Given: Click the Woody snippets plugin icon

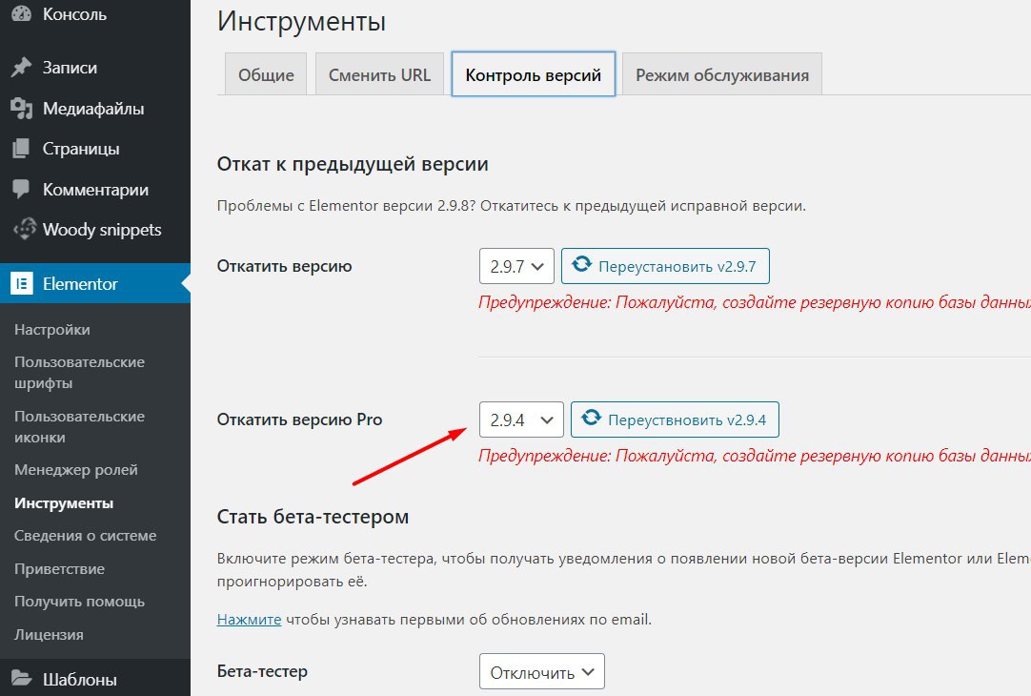Looking at the screenshot, I should 25,230.
